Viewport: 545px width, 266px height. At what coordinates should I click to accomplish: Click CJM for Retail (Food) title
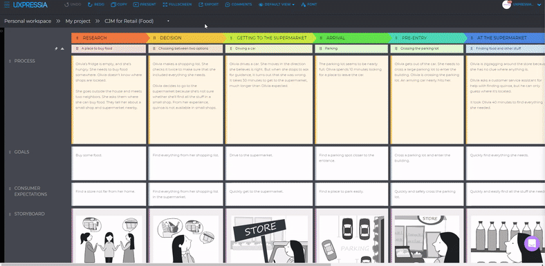[129, 21]
